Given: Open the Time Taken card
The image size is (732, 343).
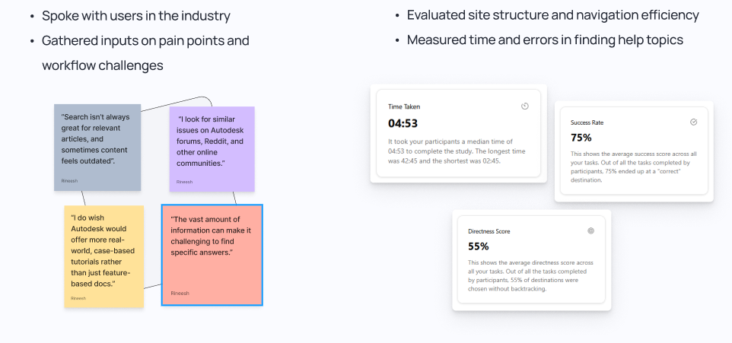Looking at the screenshot, I should tap(458, 133).
